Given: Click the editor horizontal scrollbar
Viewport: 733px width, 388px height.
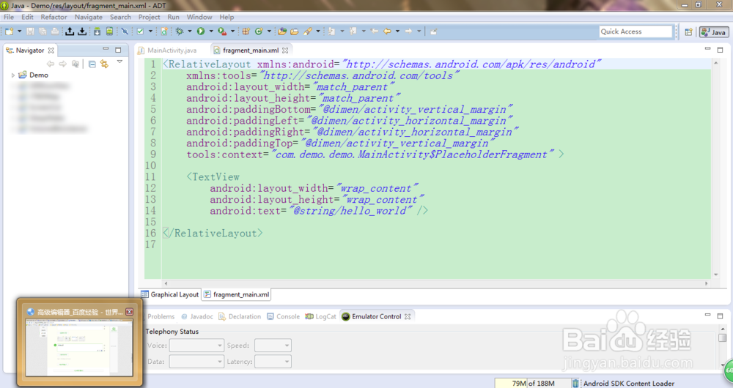Looking at the screenshot, I should point(435,283).
